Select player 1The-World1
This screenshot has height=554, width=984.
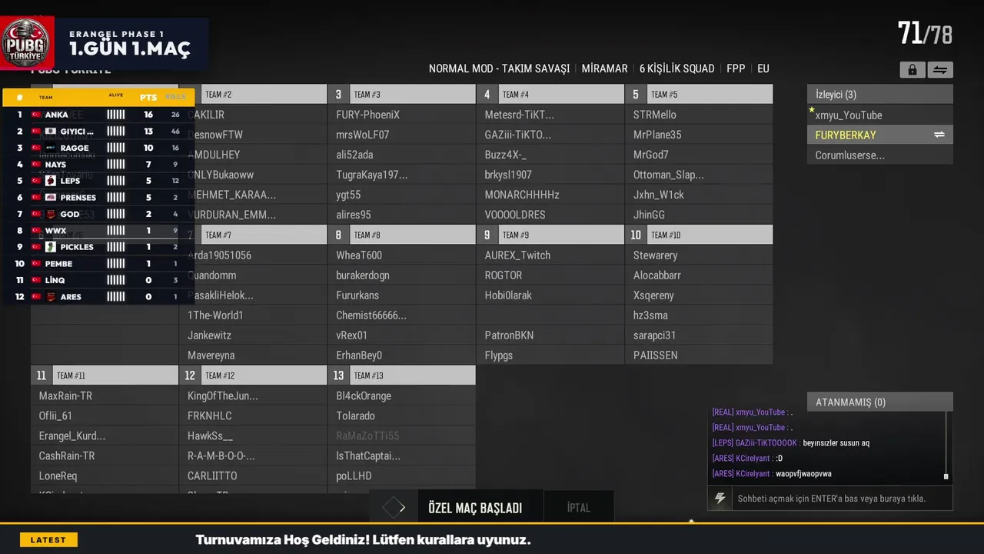click(254, 315)
